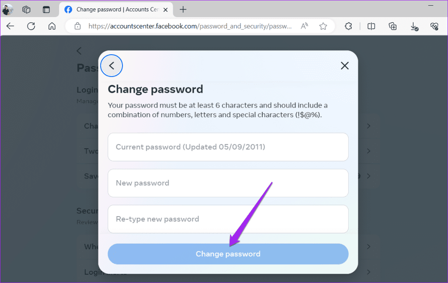Open the Extensions menu
This screenshot has width=448, height=283.
[x=348, y=26]
